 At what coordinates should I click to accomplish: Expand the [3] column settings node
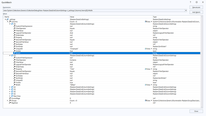tap(10, 89)
